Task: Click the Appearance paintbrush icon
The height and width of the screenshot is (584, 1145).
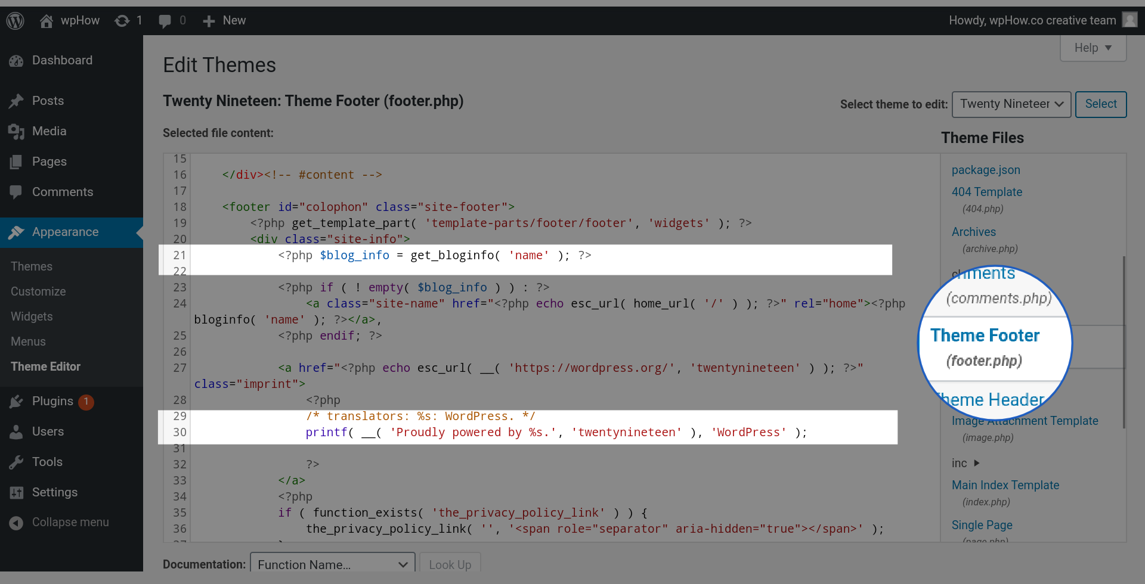Action: [x=16, y=232]
